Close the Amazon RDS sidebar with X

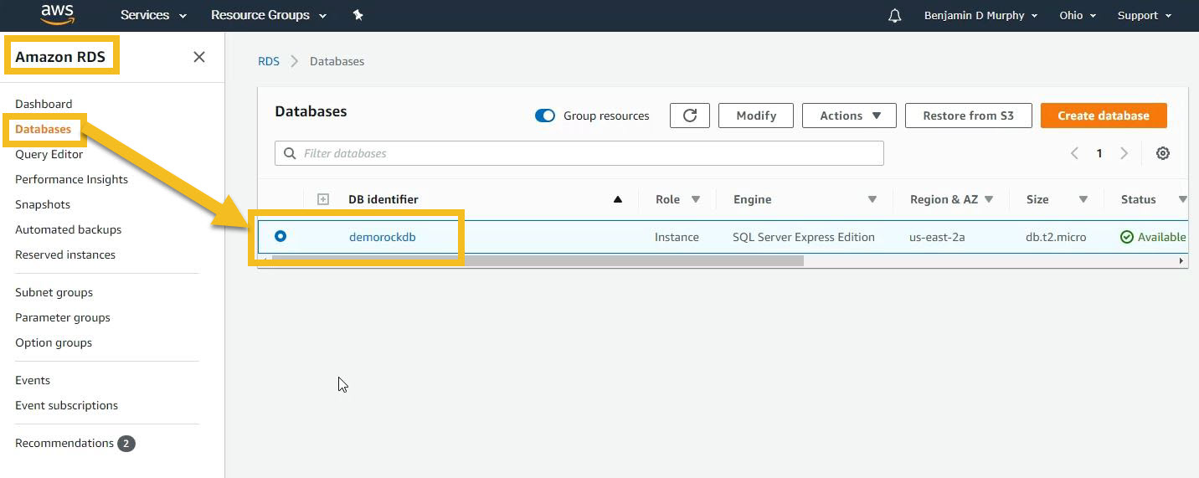coord(199,57)
